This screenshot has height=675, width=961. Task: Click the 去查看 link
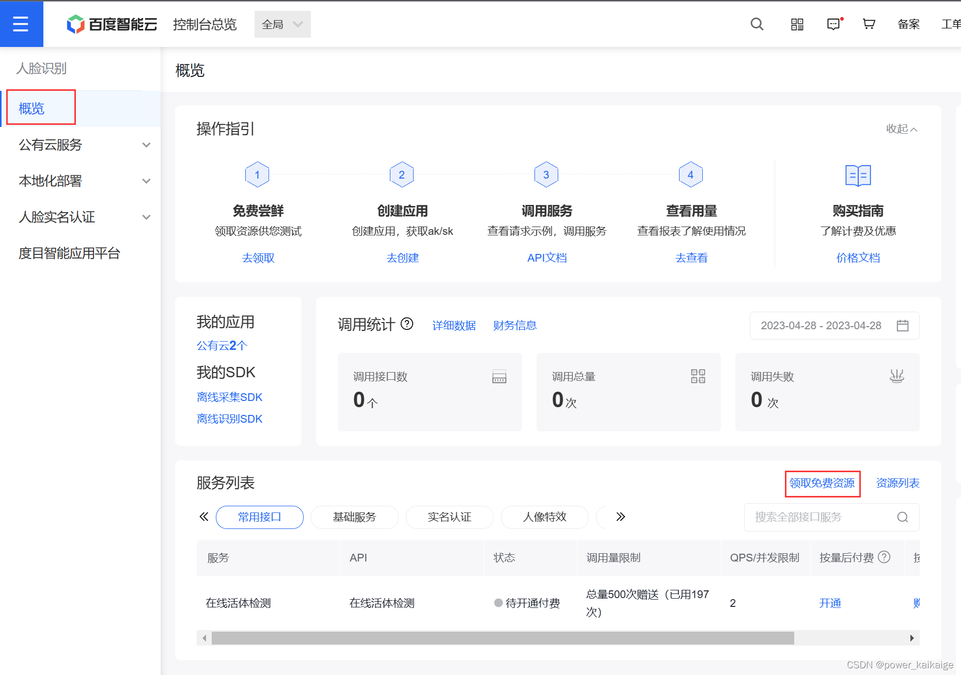coord(691,258)
